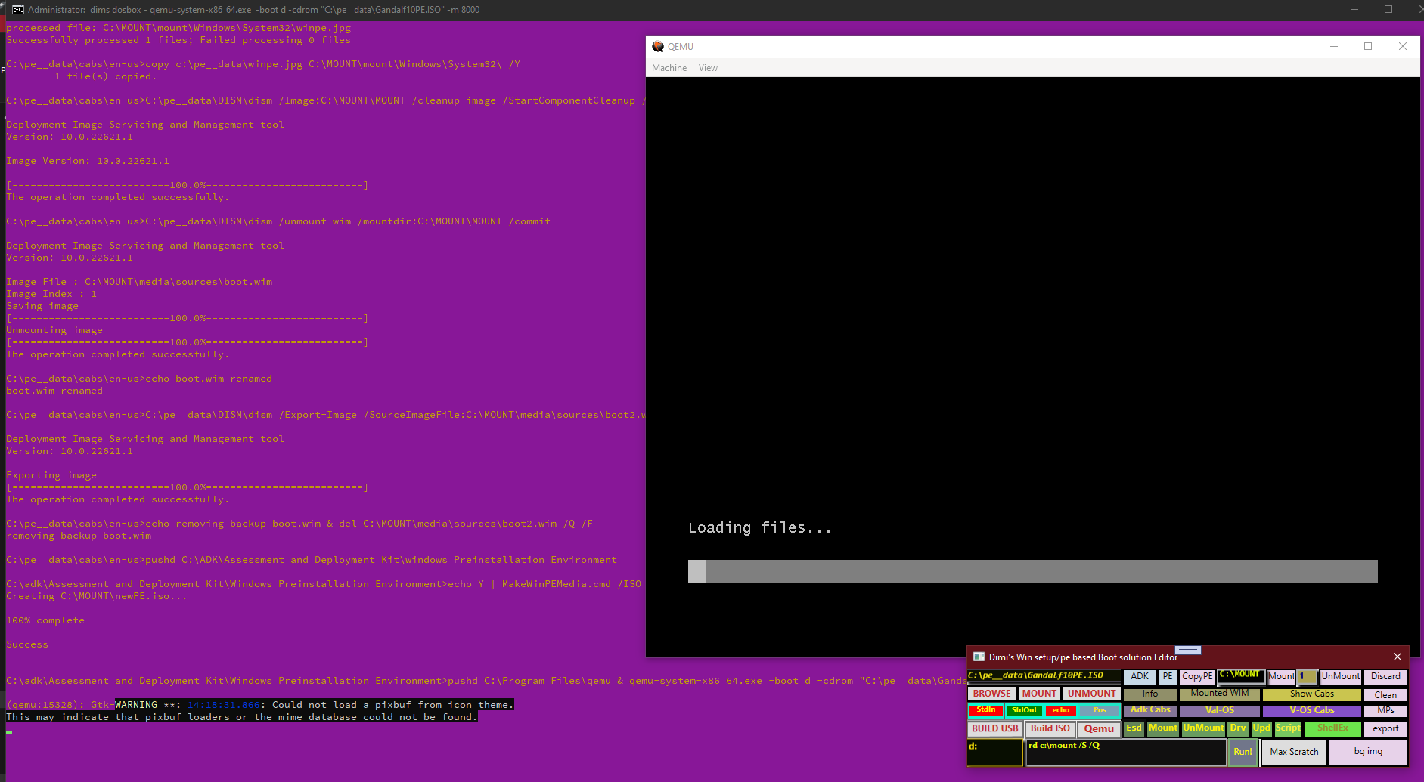The image size is (1424, 782).
Task: Expand the Show Cabs list
Action: (1312, 694)
